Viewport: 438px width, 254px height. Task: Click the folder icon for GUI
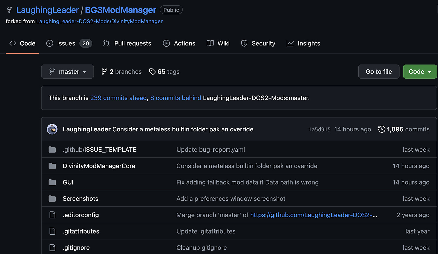pyautogui.click(x=52, y=182)
